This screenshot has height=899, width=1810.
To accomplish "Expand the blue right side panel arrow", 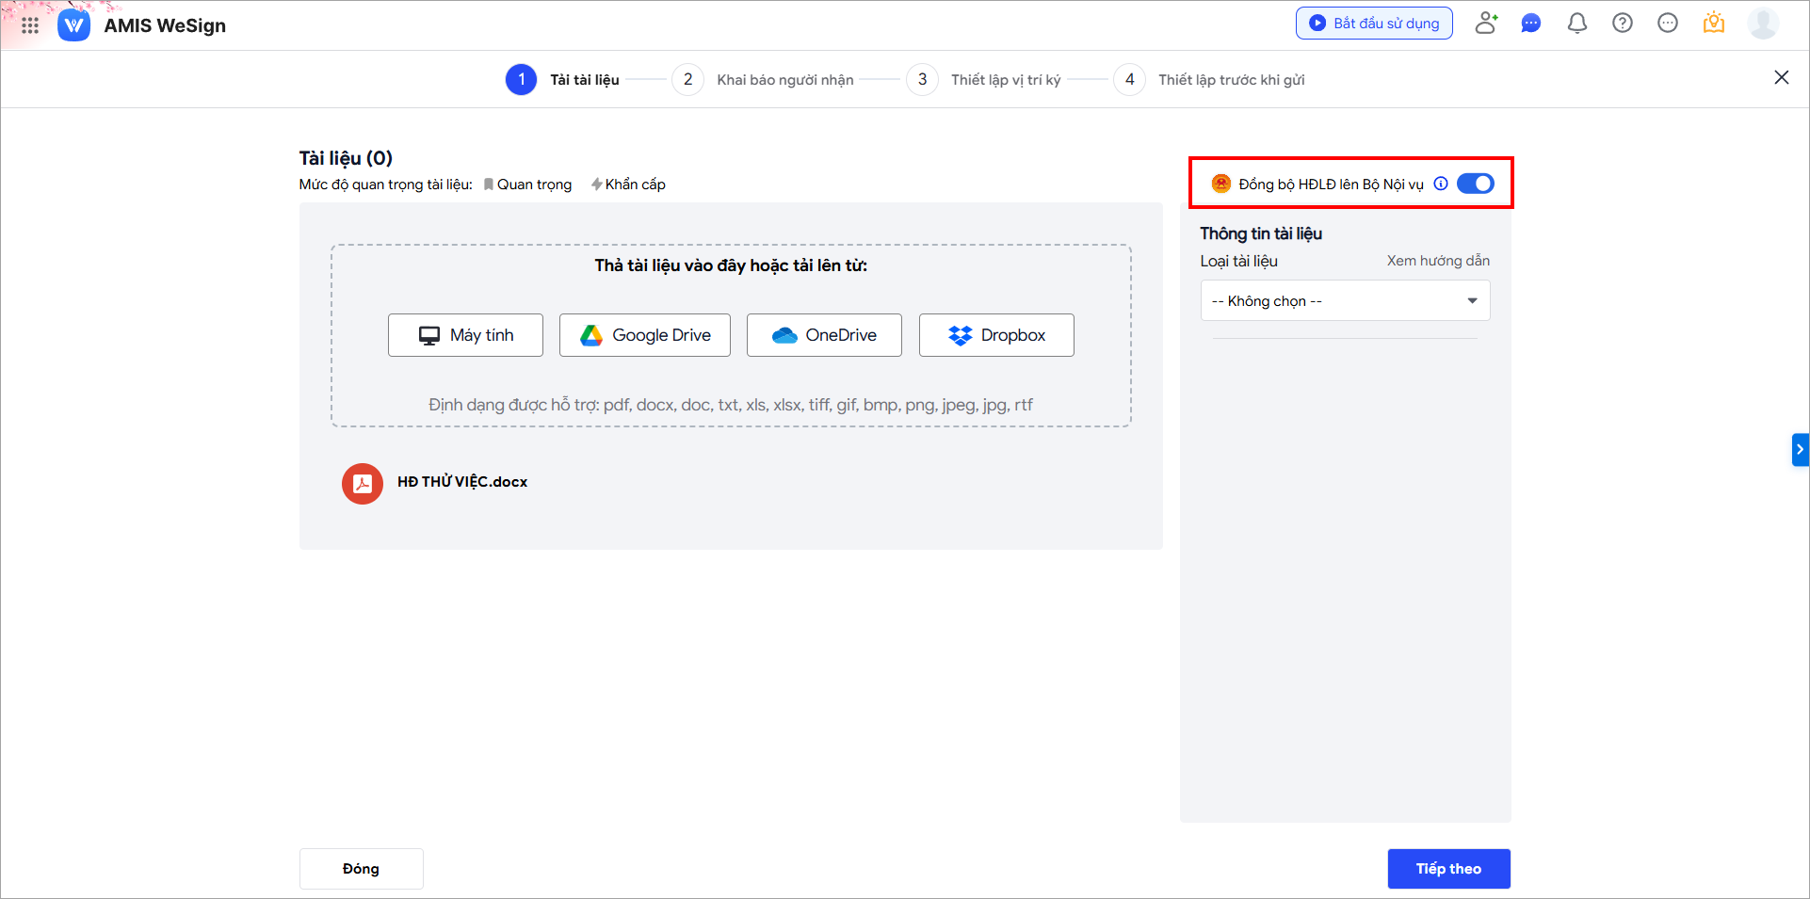I will pos(1800,450).
